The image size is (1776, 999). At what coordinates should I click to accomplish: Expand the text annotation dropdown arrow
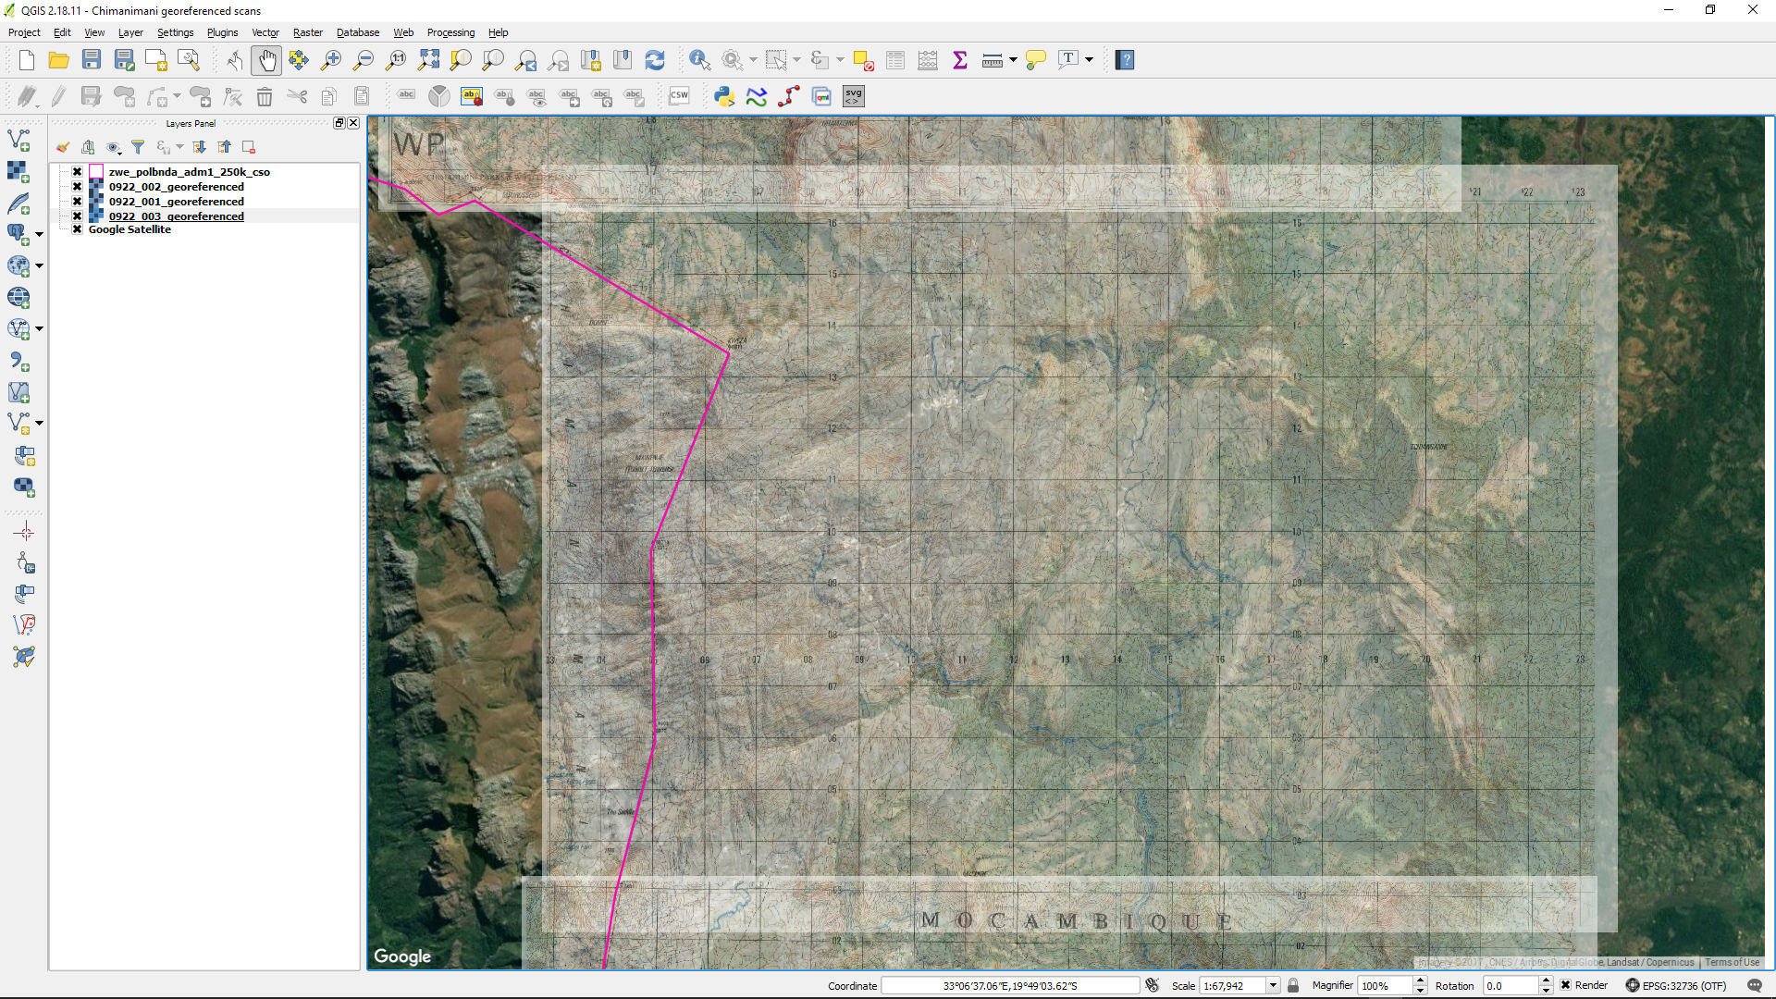[x=1090, y=60]
